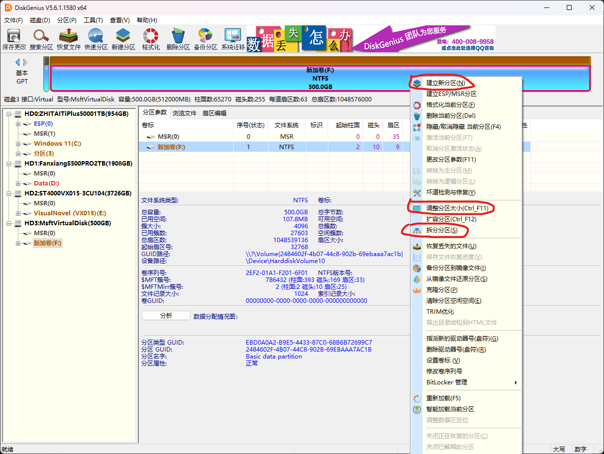This screenshot has height=454, width=604.
Task: Open the 搜索分区 tool
Action: (x=41, y=39)
